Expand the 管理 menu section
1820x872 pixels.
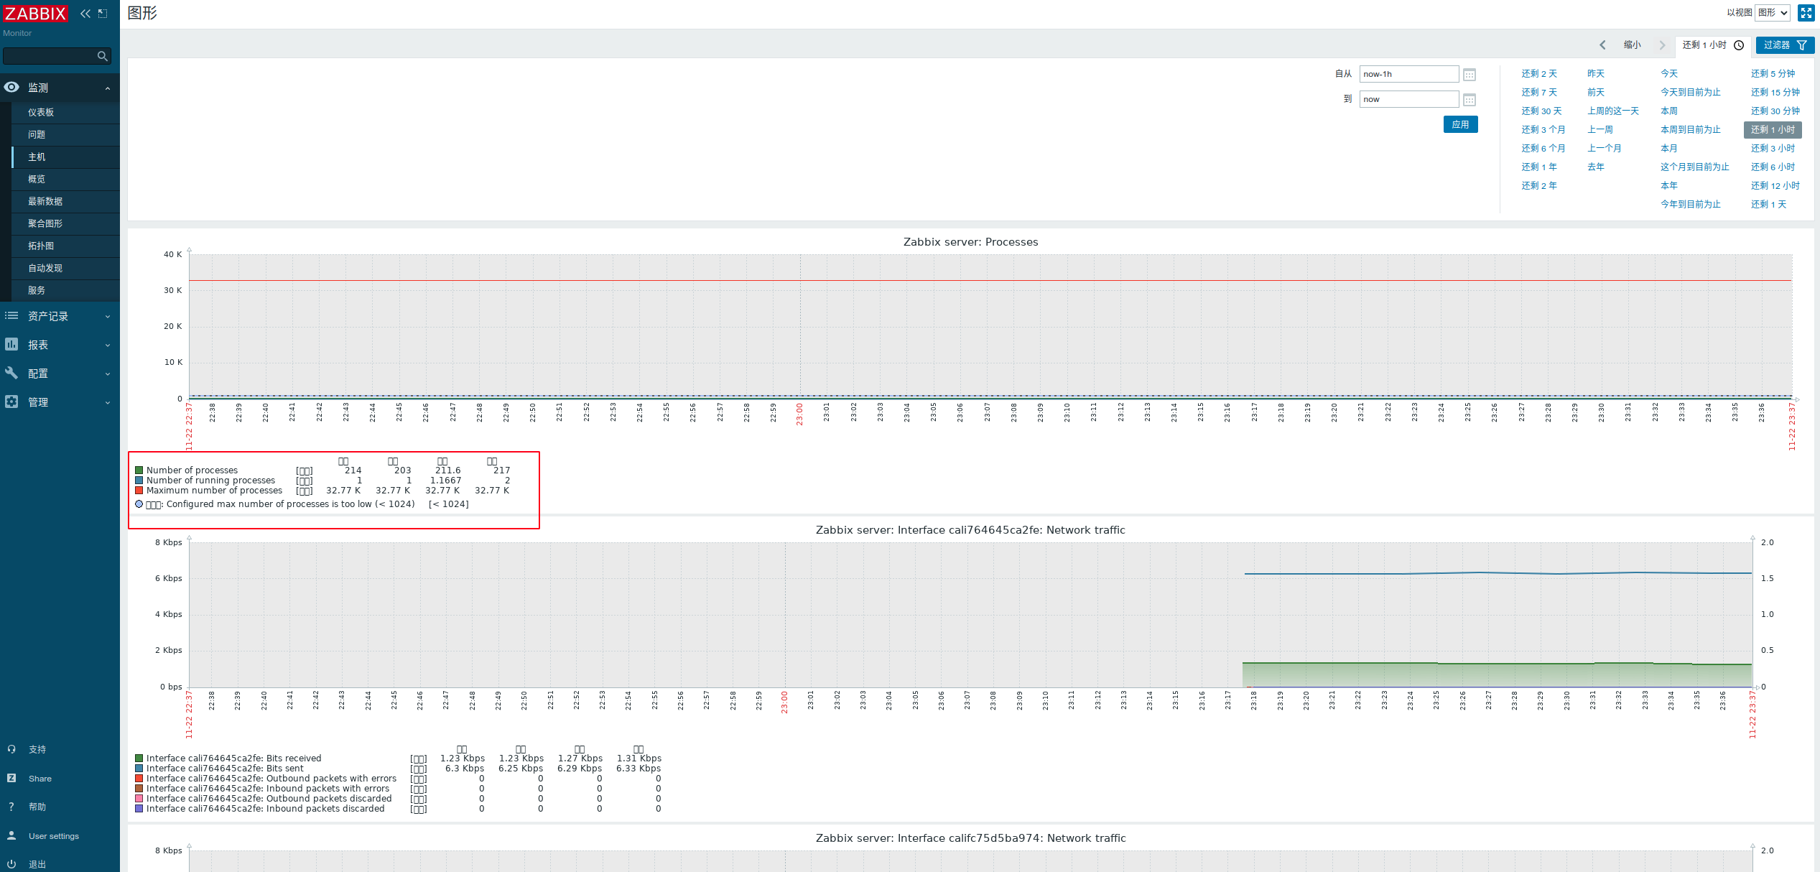pyautogui.click(x=108, y=403)
